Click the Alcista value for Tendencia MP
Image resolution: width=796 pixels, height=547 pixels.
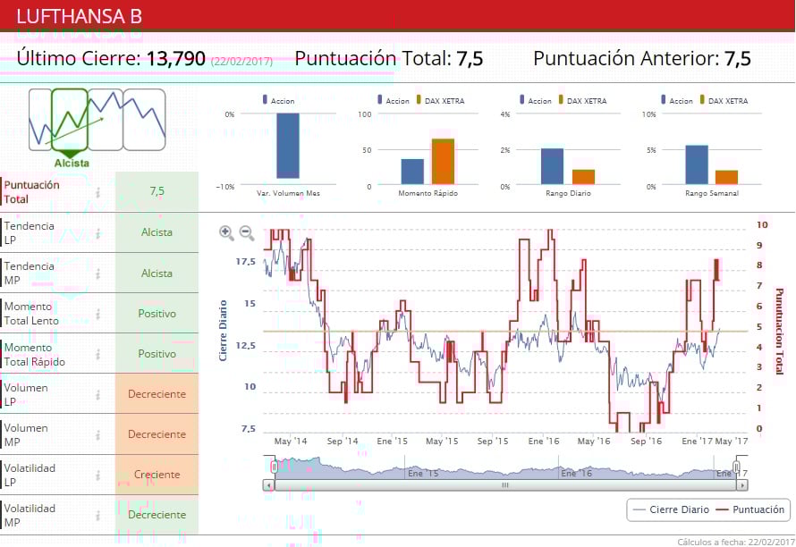pyautogui.click(x=157, y=273)
